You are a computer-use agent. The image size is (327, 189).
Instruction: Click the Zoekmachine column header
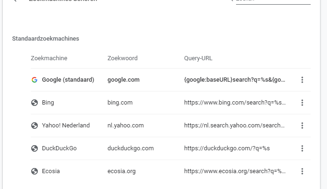(x=49, y=58)
